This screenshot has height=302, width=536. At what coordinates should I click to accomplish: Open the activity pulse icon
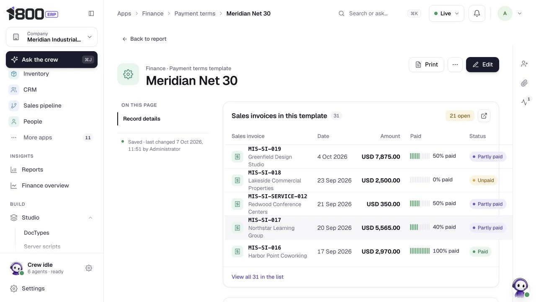[x=524, y=102]
